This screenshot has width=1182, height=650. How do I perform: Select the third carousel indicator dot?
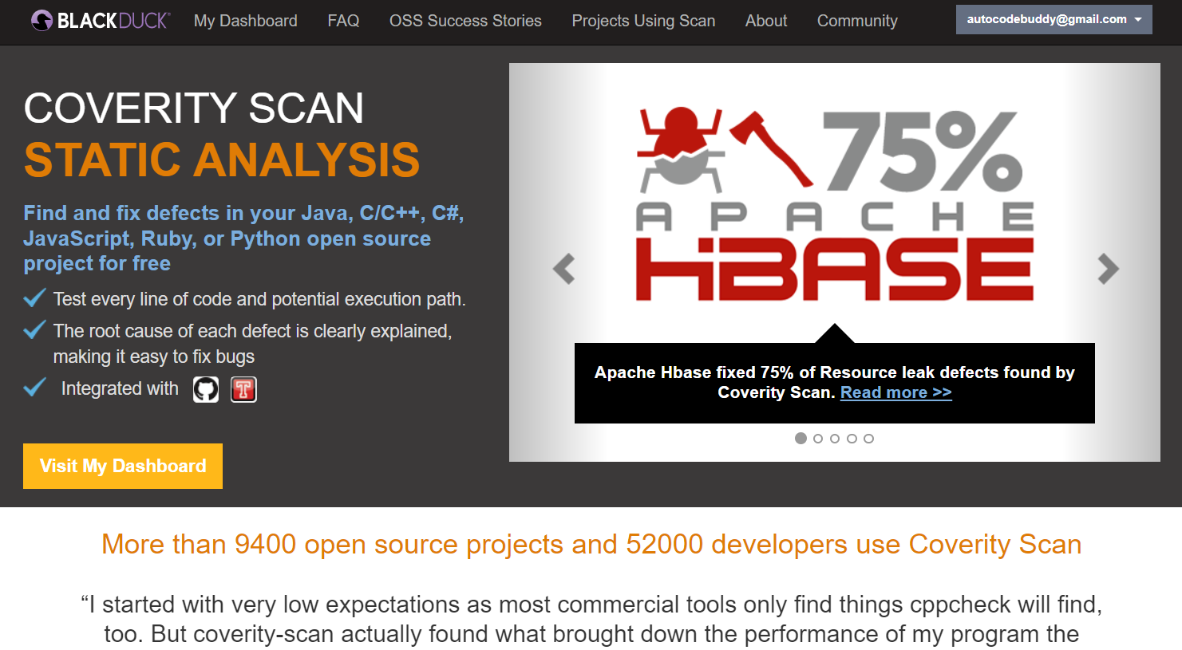coord(835,439)
